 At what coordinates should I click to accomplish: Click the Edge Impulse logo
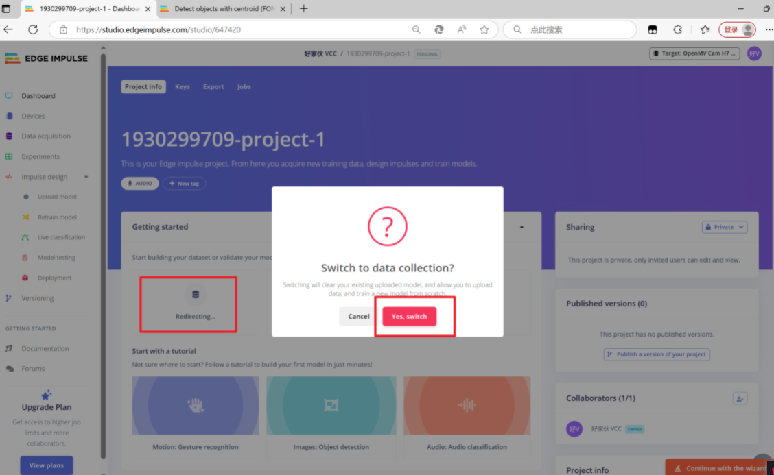pyautogui.click(x=46, y=58)
